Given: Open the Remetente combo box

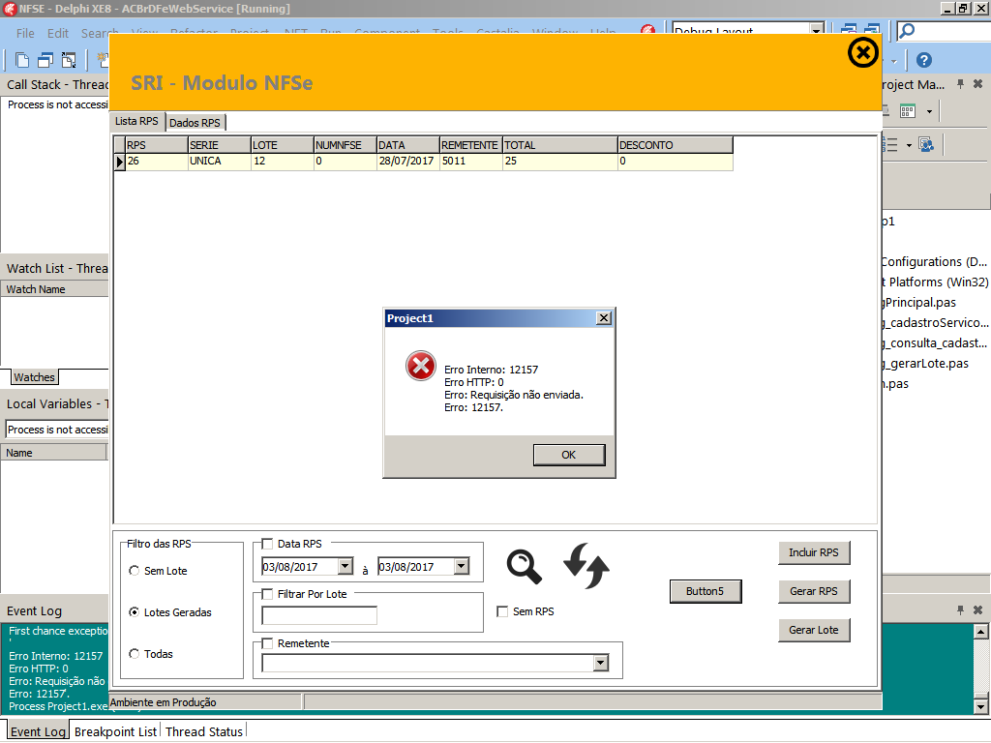Looking at the screenshot, I should pos(601,663).
